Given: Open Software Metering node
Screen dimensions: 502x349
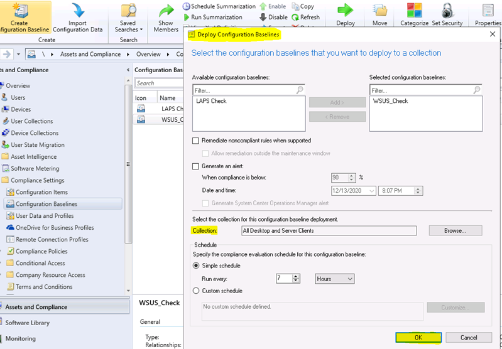Looking at the screenshot, I should [35, 169].
